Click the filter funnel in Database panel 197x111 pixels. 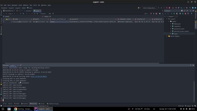tap(191, 14)
